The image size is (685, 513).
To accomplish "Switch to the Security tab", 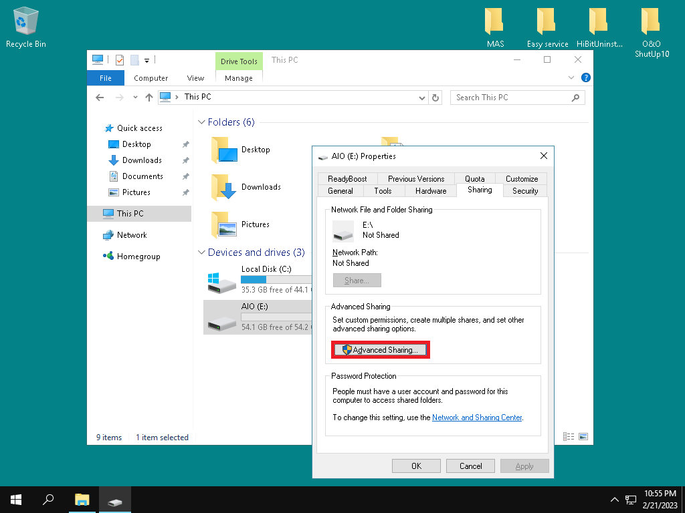I will click(x=524, y=191).
